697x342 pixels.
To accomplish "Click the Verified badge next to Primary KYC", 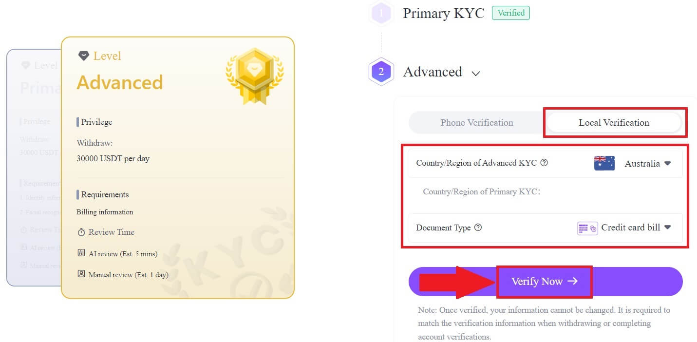I will [510, 13].
